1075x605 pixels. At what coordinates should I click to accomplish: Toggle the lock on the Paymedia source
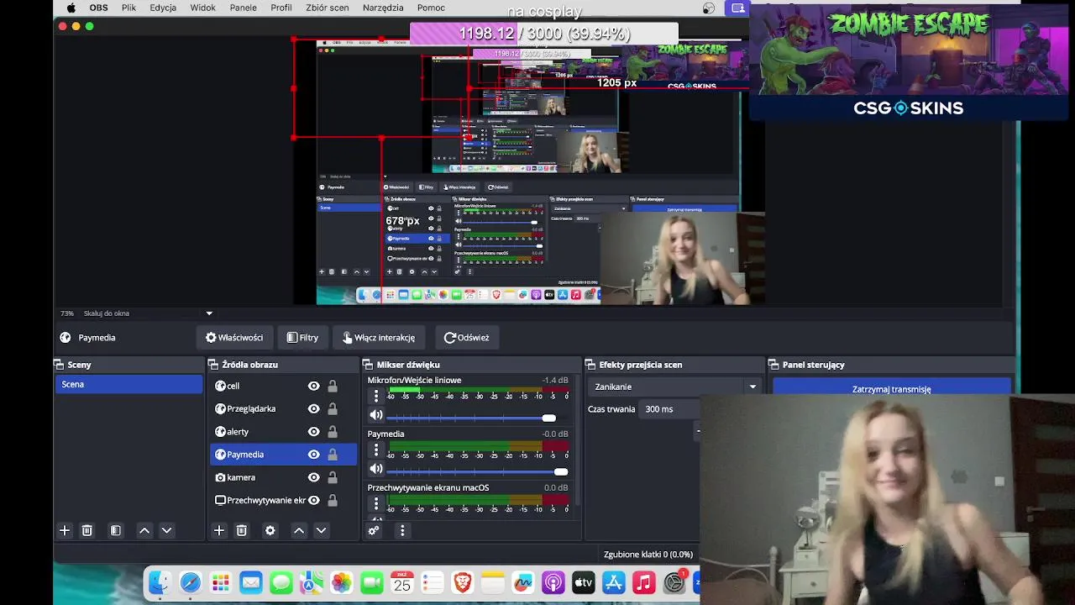(x=333, y=455)
